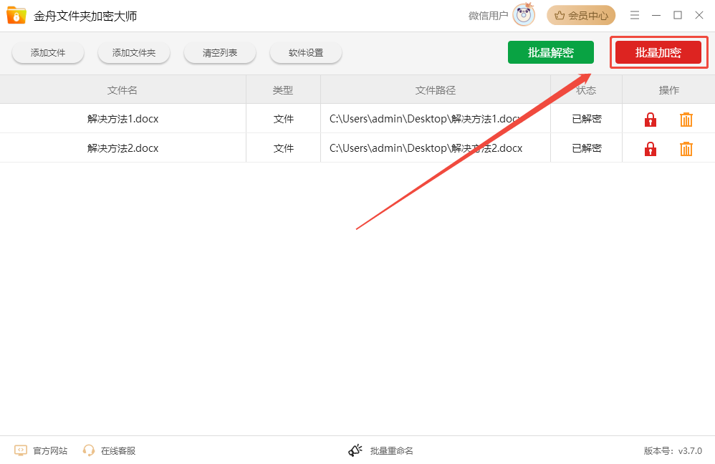Click the 文件 type cell of 解决方法2.docx
This screenshot has width=715, height=464.
[x=284, y=148]
